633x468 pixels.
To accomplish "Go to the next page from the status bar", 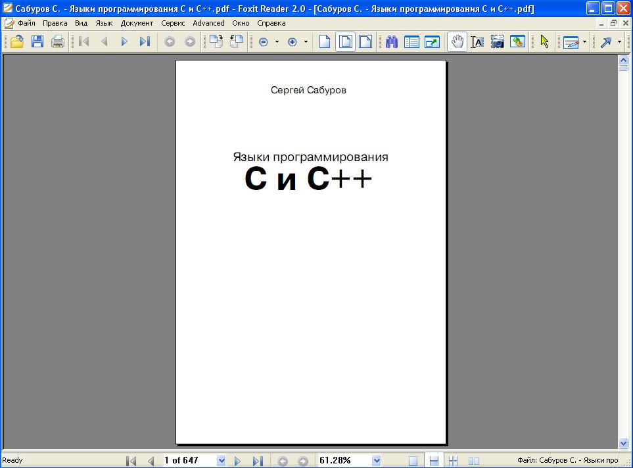I will (x=237, y=461).
